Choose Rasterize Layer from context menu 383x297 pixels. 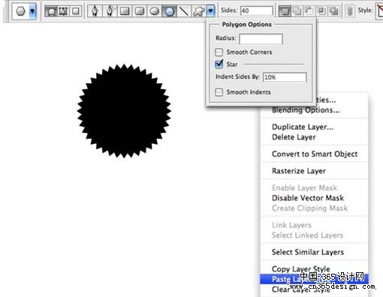[299, 171]
